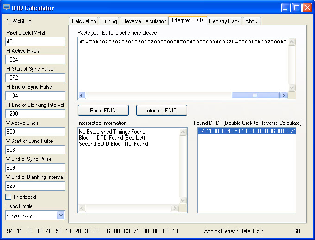The image size is (315, 240).
Task: Click the DTD Calculator title bar icon
Action: click(6, 7)
